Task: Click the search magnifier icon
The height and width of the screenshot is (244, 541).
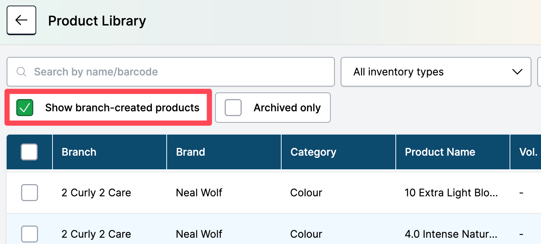Action: (x=21, y=72)
